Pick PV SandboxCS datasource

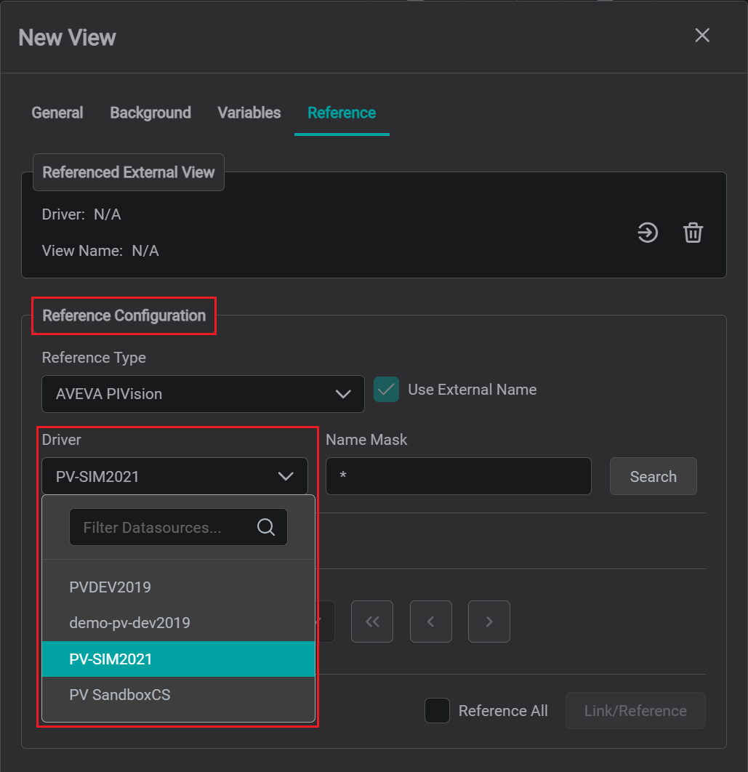[178, 695]
